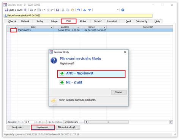This screenshot has height=140, width=180.
Task: Select the ZDROJ-0003 cell
Action: tap(35, 30)
